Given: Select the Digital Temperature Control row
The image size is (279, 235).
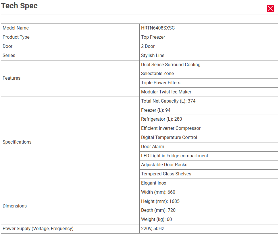Looking at the screenshot, I should pyautogui.click(x=169, y=138).
